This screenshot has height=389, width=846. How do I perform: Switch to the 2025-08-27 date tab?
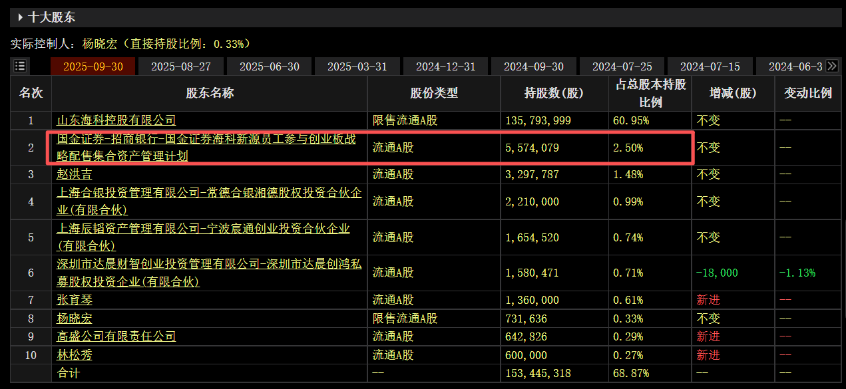tap(181, 66)
